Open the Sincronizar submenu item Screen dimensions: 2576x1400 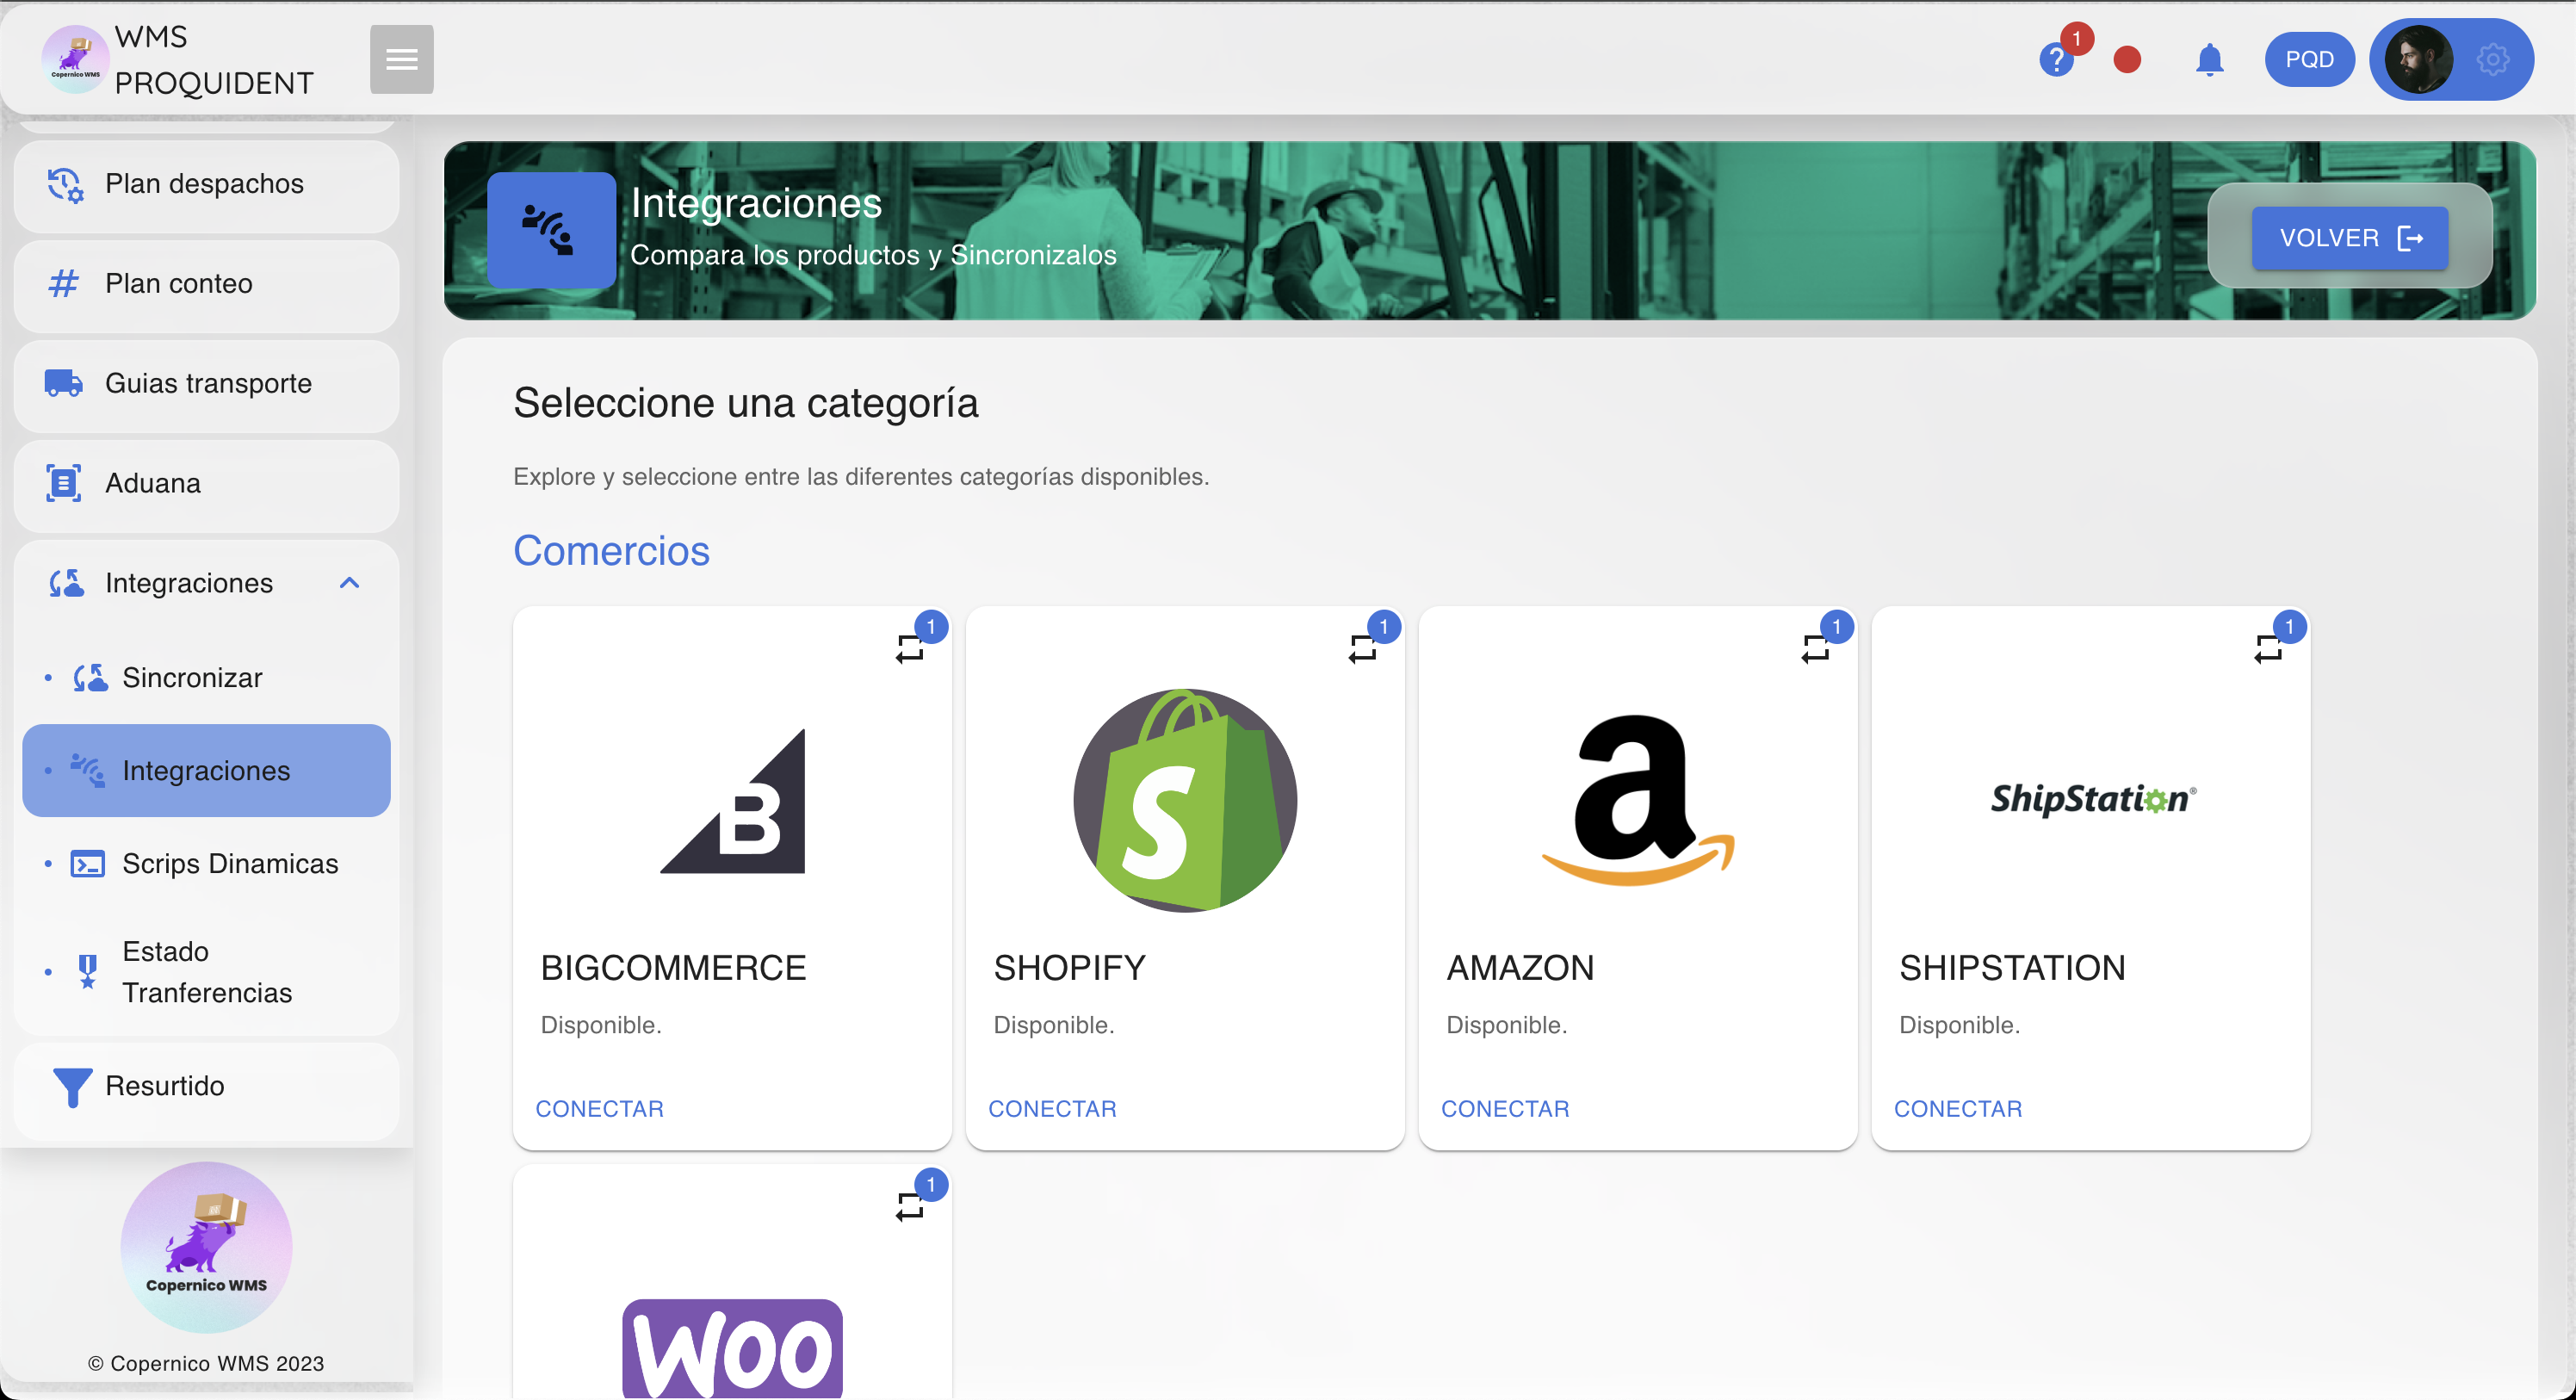192,678
